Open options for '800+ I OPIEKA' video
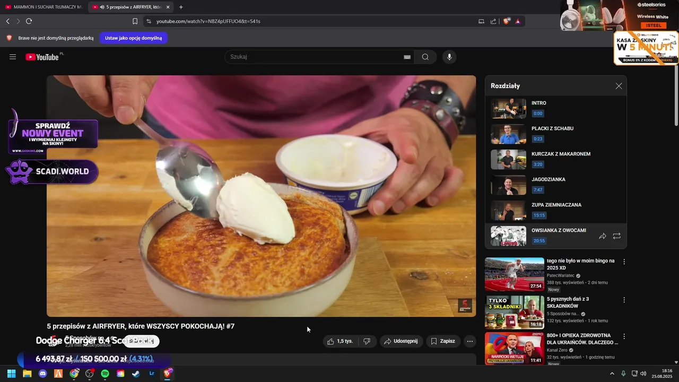This screenshot has width=679, height=382. pyautogui.click(x=624, y=336)
